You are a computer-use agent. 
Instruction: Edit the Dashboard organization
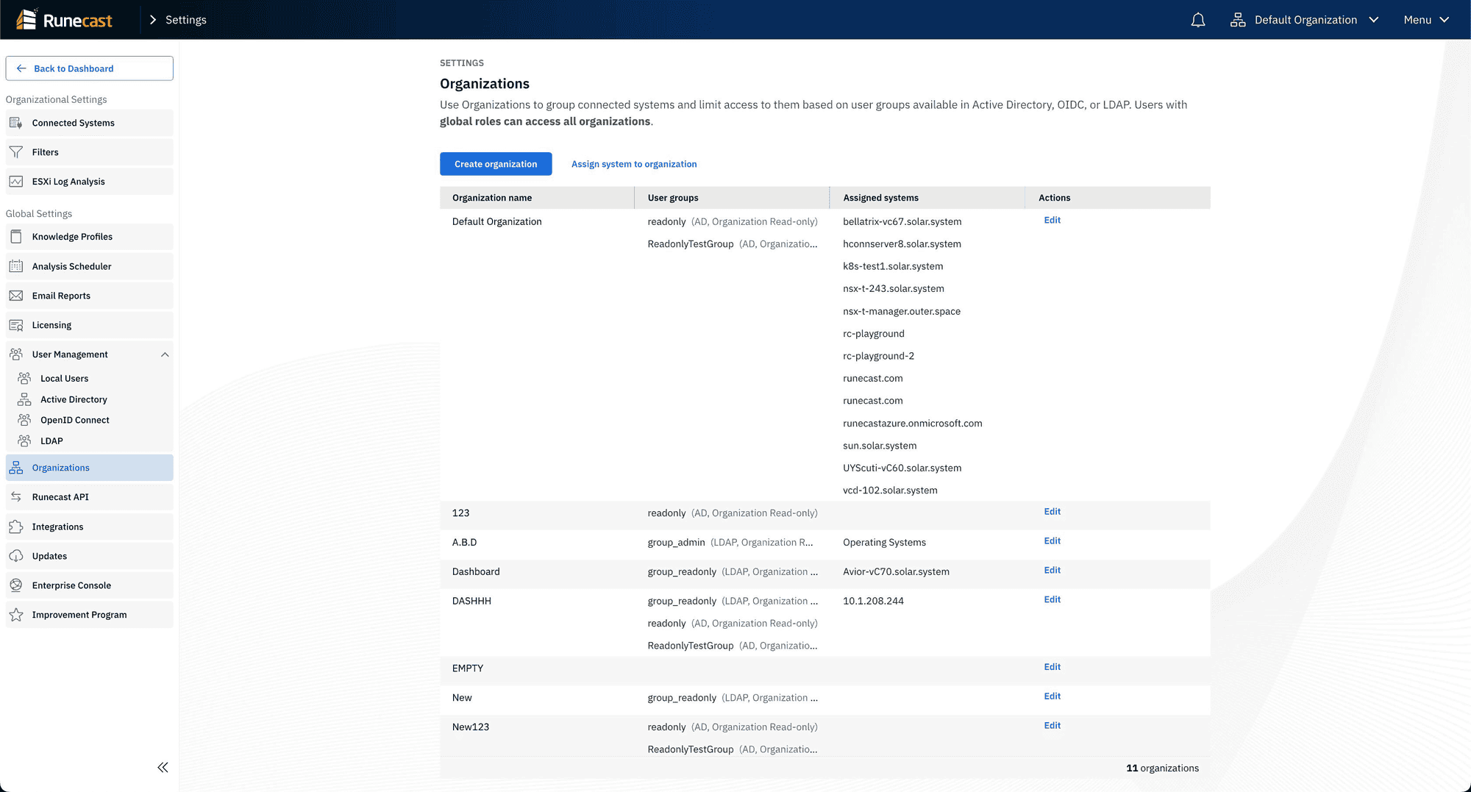coord(1052,570)
